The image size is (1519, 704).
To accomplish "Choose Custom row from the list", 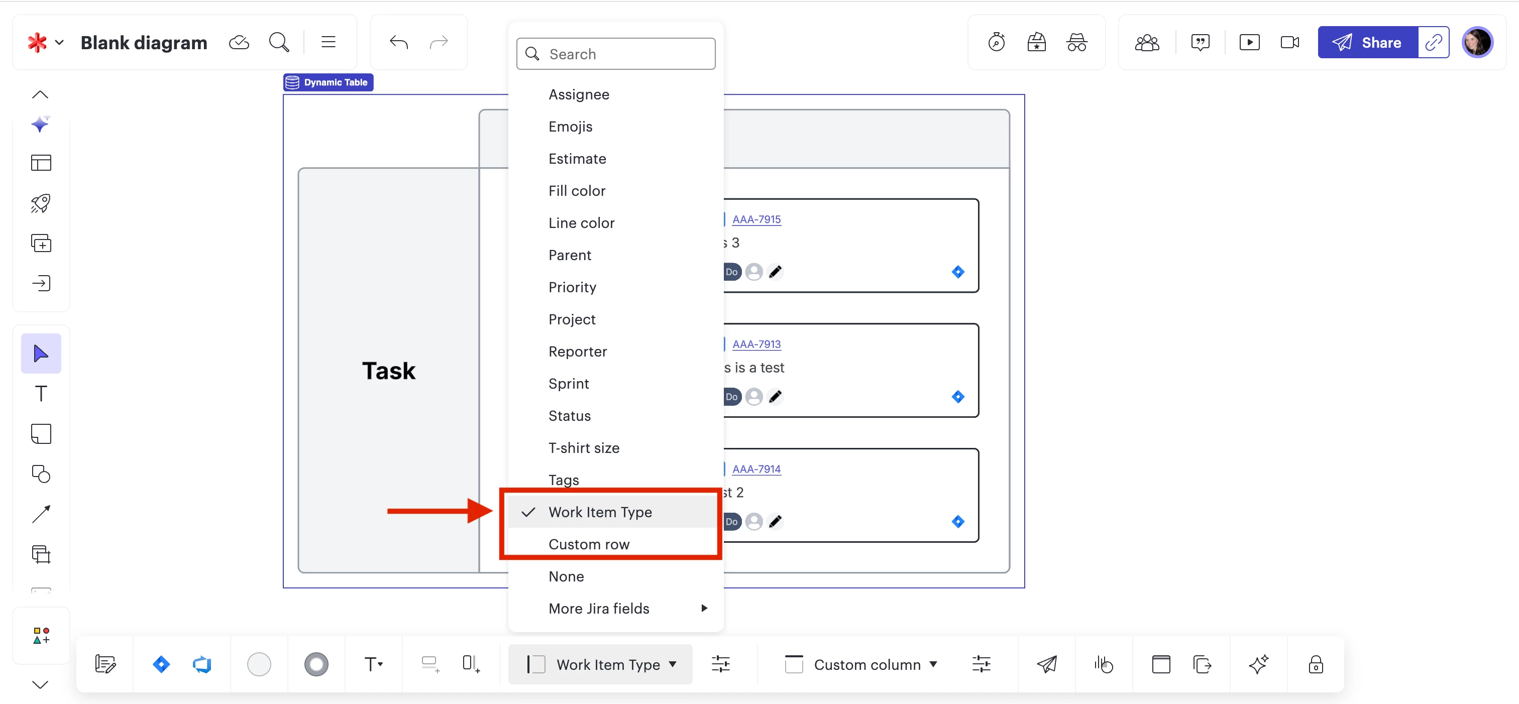I will (x=589, y=544).
